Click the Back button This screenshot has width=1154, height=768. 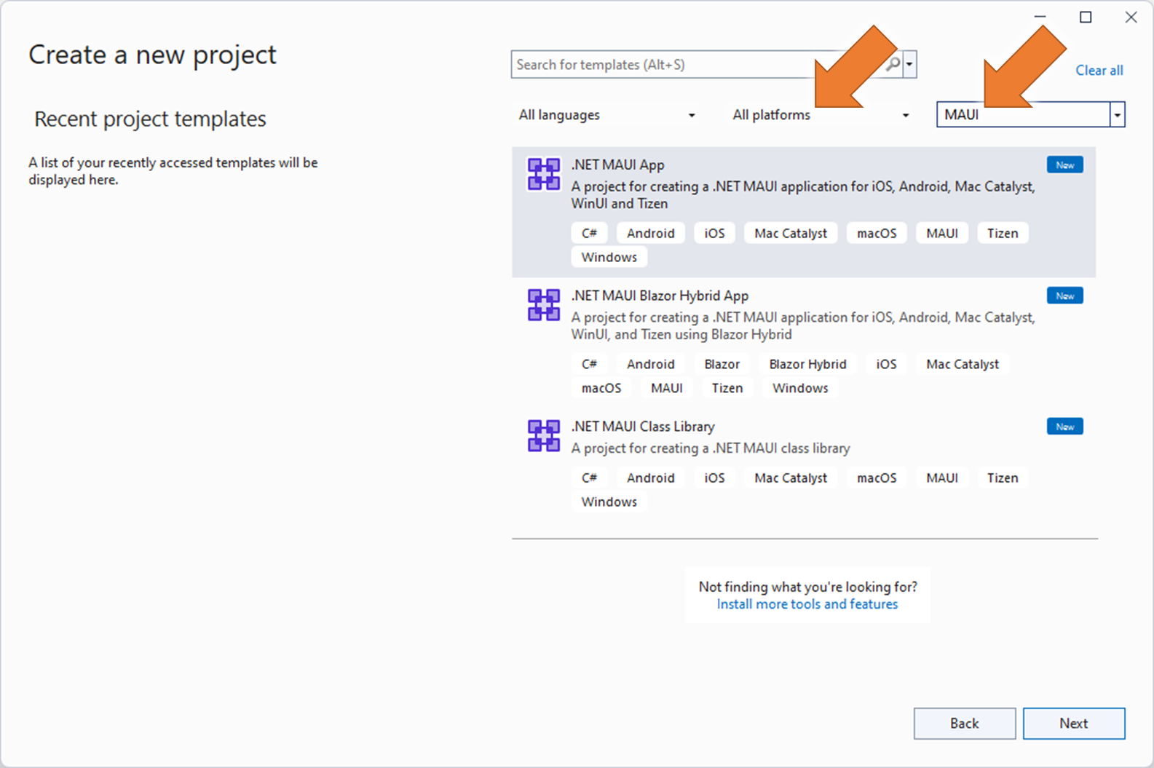(x=965, y=724)
